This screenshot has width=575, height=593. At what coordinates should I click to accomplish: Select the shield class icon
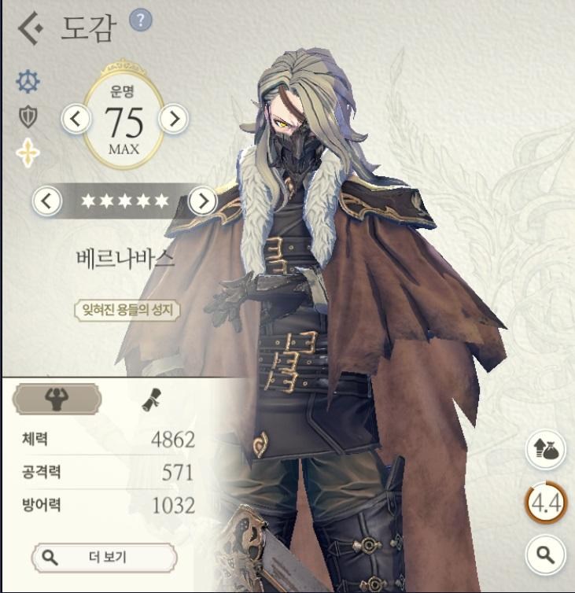pyautogui.click(x=28, y=117)
